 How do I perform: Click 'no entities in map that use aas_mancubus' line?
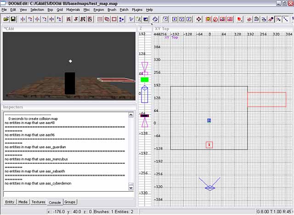[36, 159]
